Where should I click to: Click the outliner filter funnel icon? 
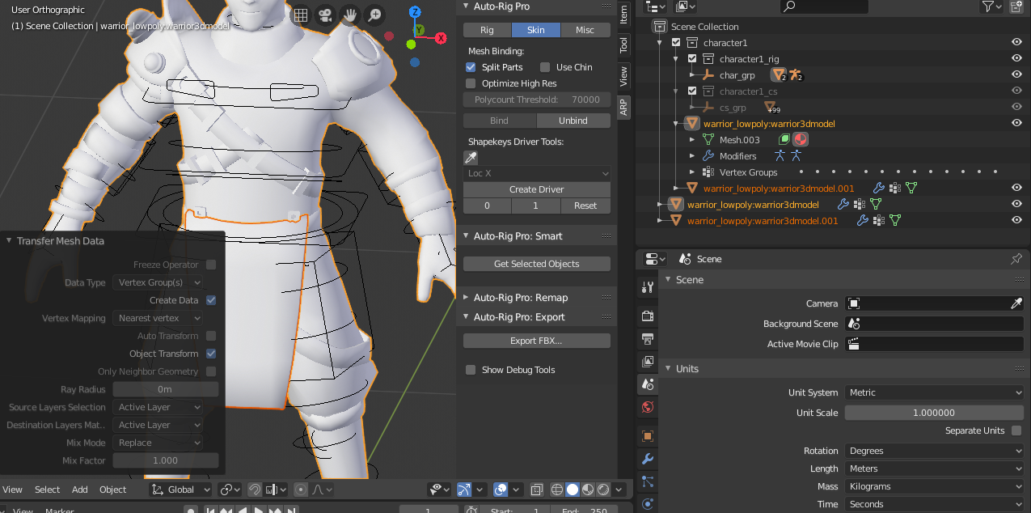(988, 6)
